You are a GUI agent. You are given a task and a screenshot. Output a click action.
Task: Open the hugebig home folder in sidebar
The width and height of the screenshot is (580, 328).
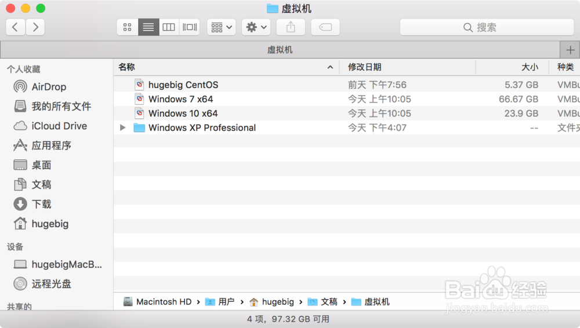pos(50,224)
